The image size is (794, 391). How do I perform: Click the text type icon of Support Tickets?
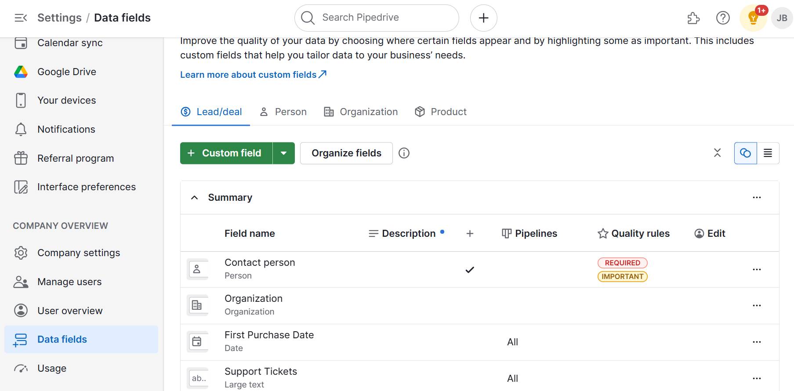197,378
